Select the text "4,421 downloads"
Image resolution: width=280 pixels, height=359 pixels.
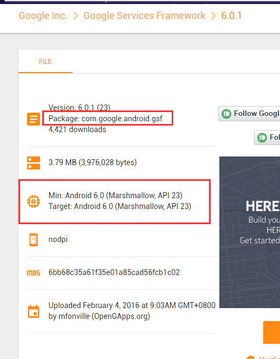point(77,129)
